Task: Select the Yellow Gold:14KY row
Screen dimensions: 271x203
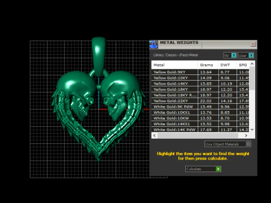Action: click(200, 83)
